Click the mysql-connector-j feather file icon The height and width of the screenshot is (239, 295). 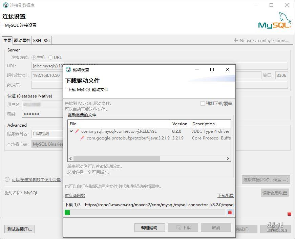(77, 131)
